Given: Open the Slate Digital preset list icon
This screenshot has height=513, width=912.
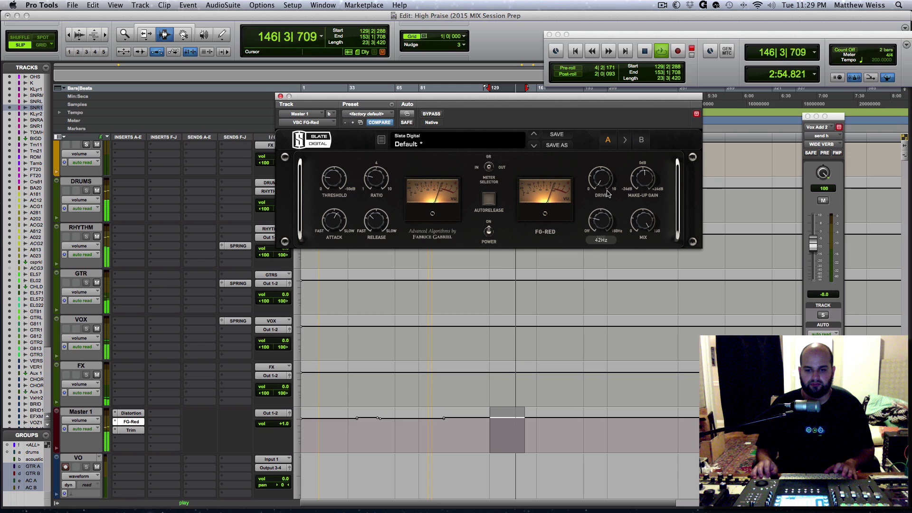Looking at the screenshot, I should point(381,140).
